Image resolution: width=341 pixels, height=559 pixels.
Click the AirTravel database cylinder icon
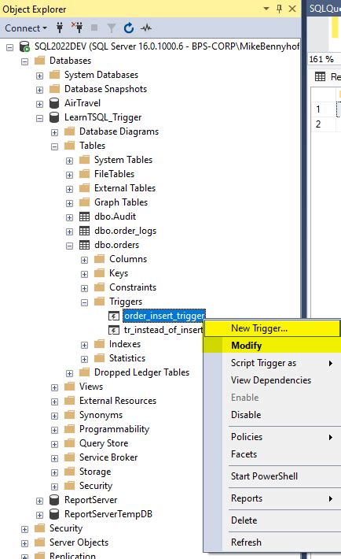pos(54,103)
